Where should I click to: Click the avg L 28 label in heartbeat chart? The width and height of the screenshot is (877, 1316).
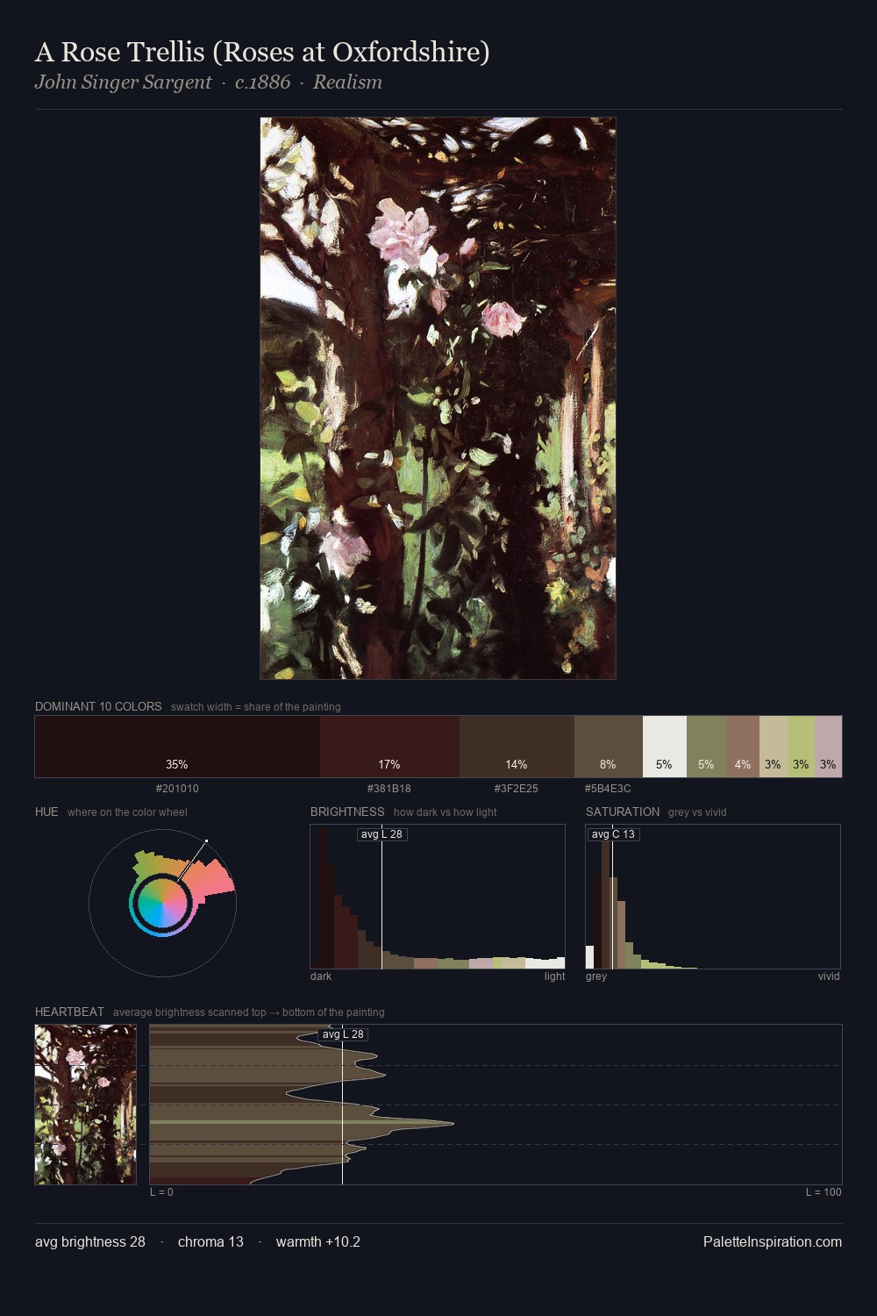(343, 1034)
